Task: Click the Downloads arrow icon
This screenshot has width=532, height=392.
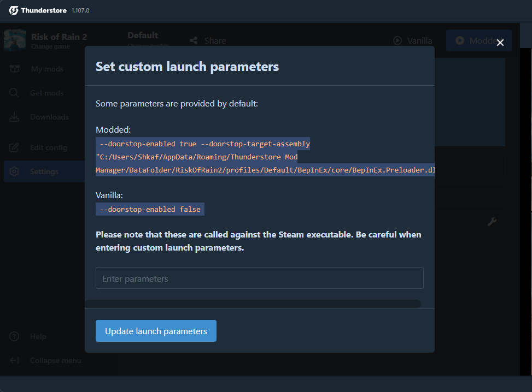Action: pos(14,117)
